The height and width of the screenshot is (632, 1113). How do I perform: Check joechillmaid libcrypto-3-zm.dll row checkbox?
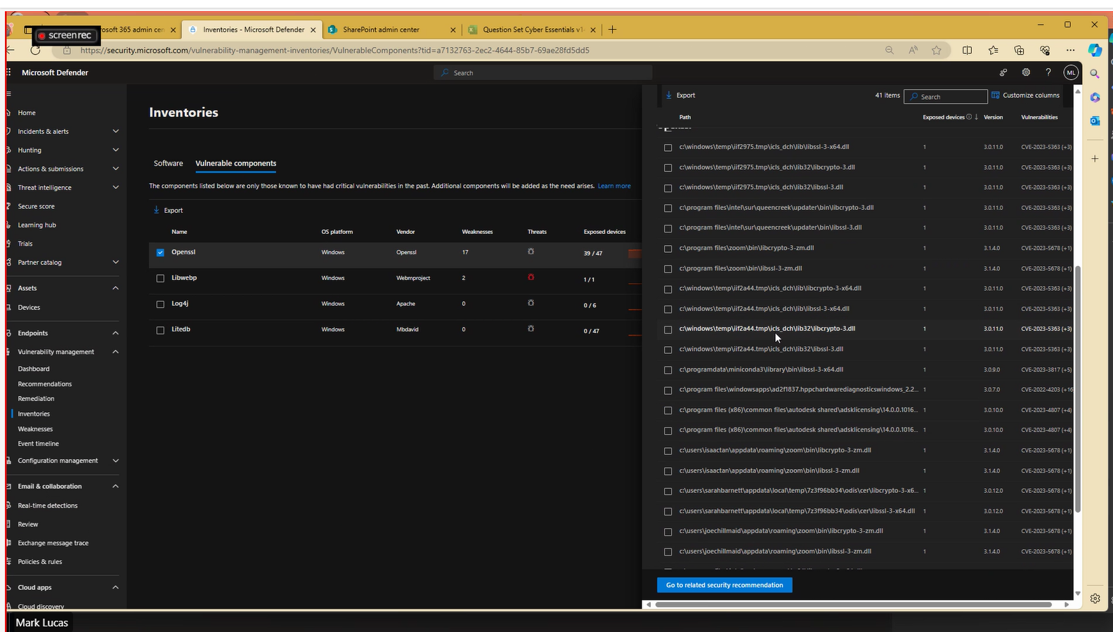(668, 532)
